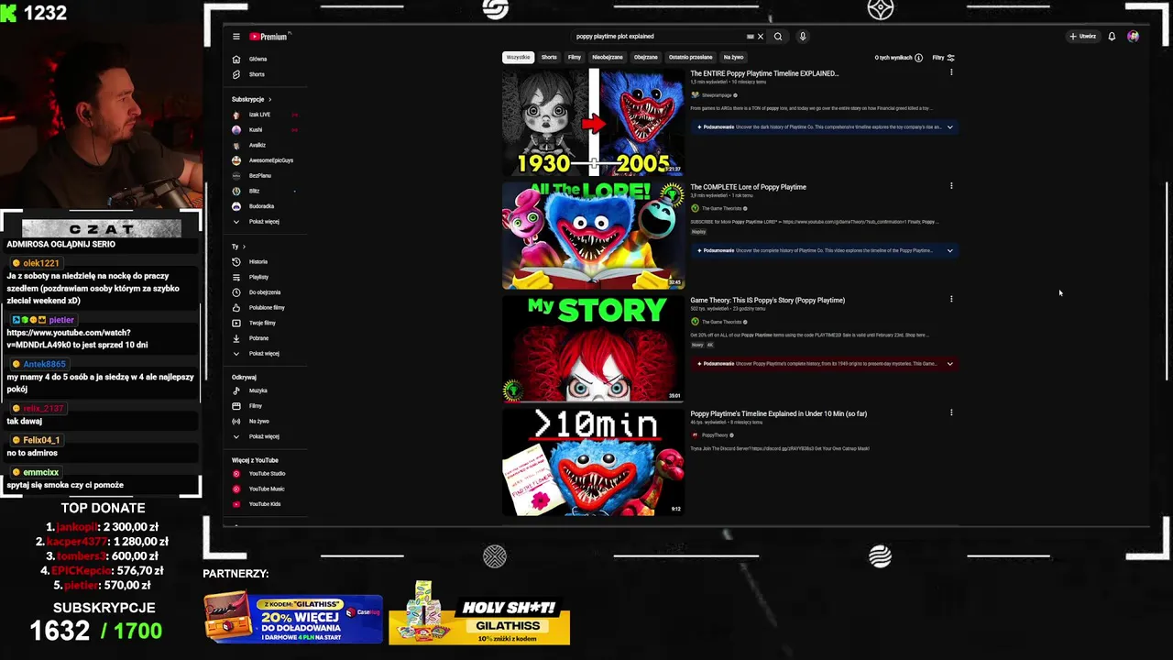Open izak LIVE subscription channel

[253, 115]
